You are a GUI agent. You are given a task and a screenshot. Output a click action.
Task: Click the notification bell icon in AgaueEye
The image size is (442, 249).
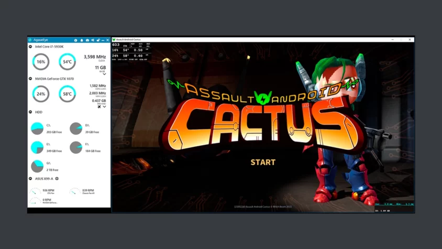tap(82, 40)
